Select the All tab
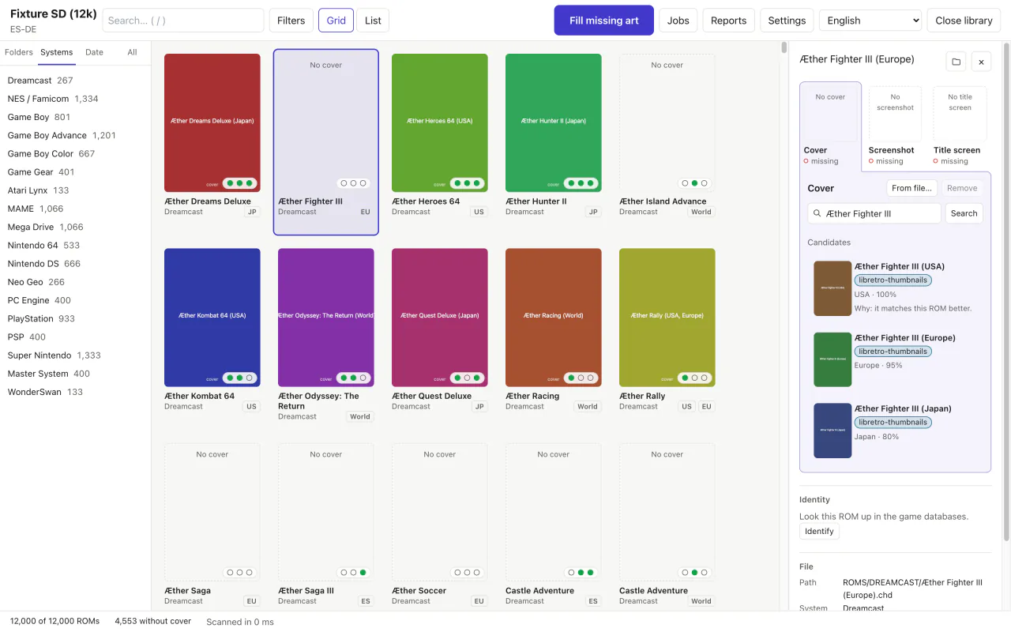The image size is (1011, 632). click(x=132, y=52)
